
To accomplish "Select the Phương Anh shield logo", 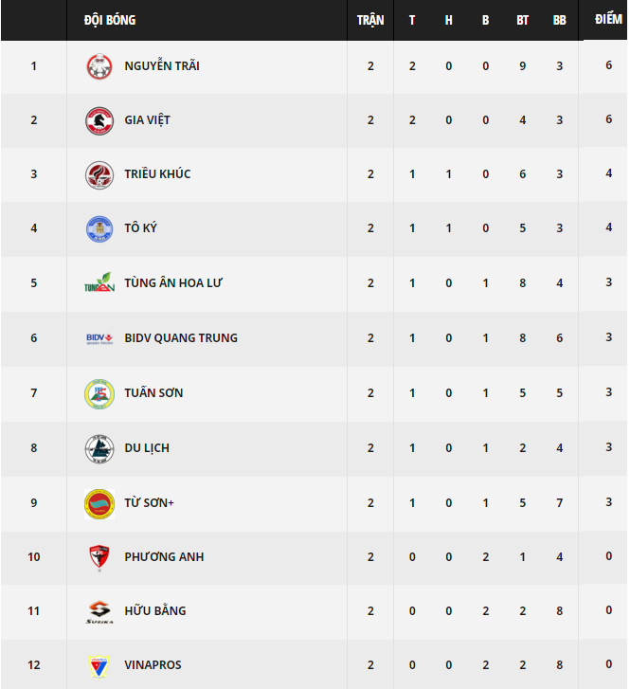I will [x=99, y=557].
